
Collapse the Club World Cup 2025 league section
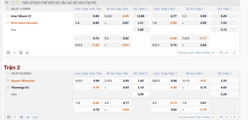tap(7, 3)
